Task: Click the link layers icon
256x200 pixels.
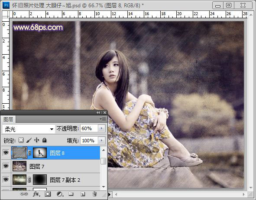Action: point(24,194)
